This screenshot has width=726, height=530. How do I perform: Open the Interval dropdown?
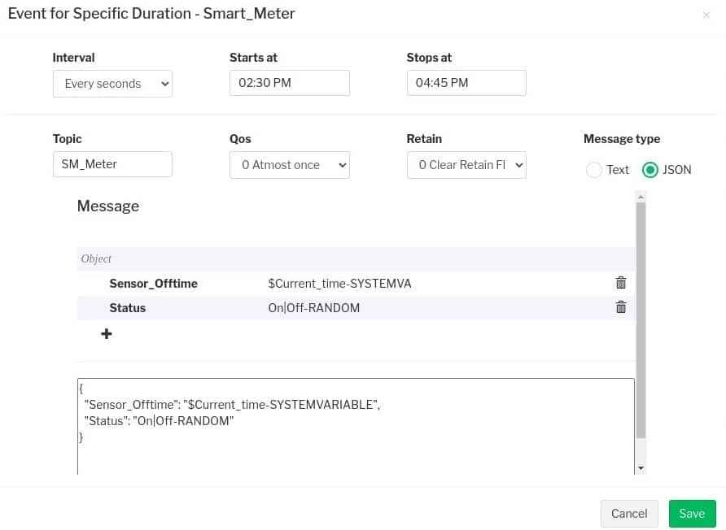tap(112, 84)
